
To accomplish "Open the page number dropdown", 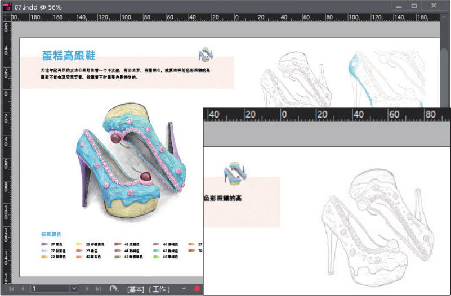I will click(74, 289).
